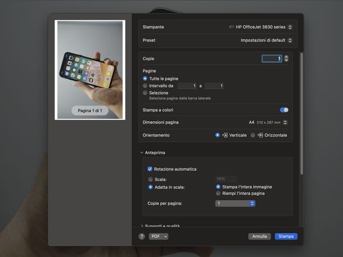Click the vertical orientation page icon

pos(225,135)
